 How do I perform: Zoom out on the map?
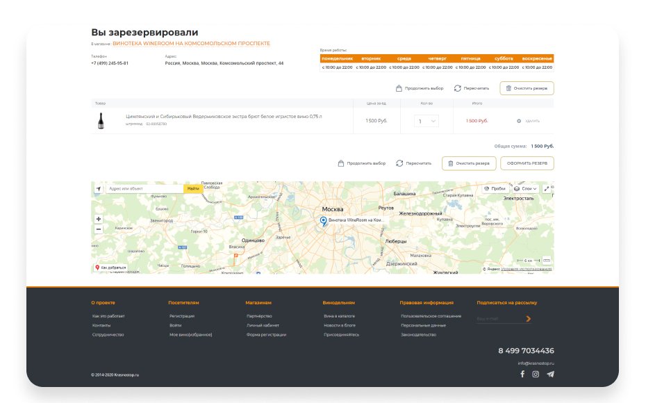[x=99, y=229]
